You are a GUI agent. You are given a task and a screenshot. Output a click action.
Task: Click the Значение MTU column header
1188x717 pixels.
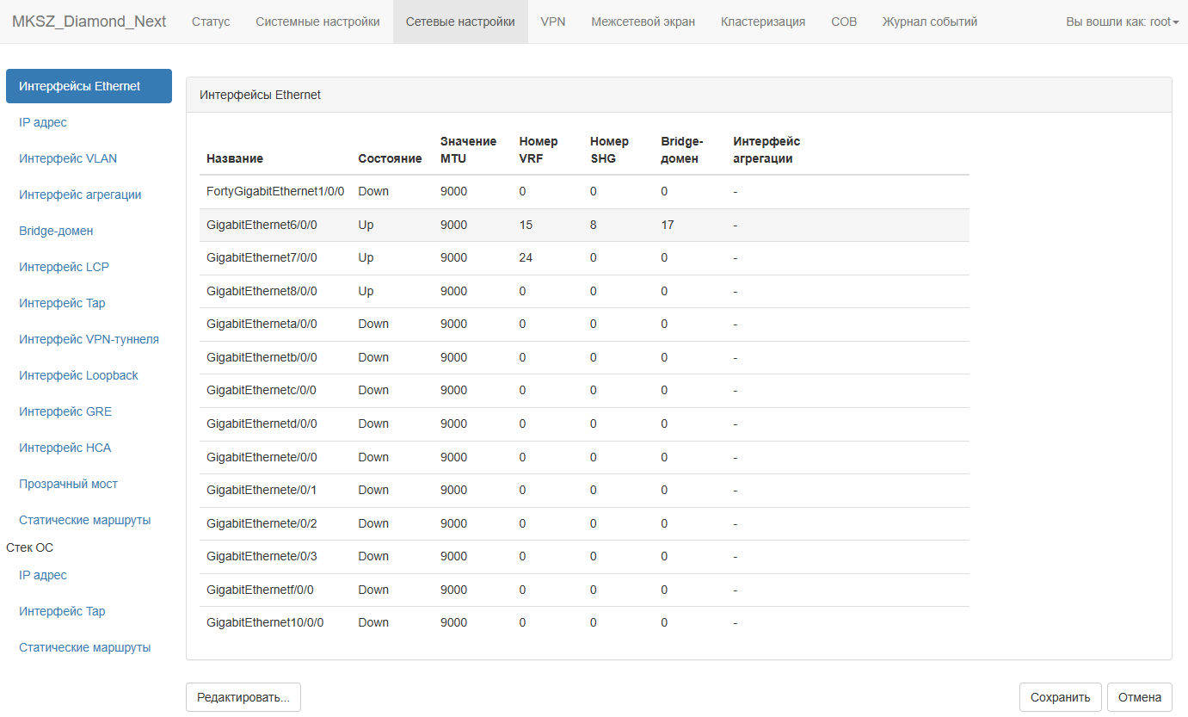pos(468,150)
